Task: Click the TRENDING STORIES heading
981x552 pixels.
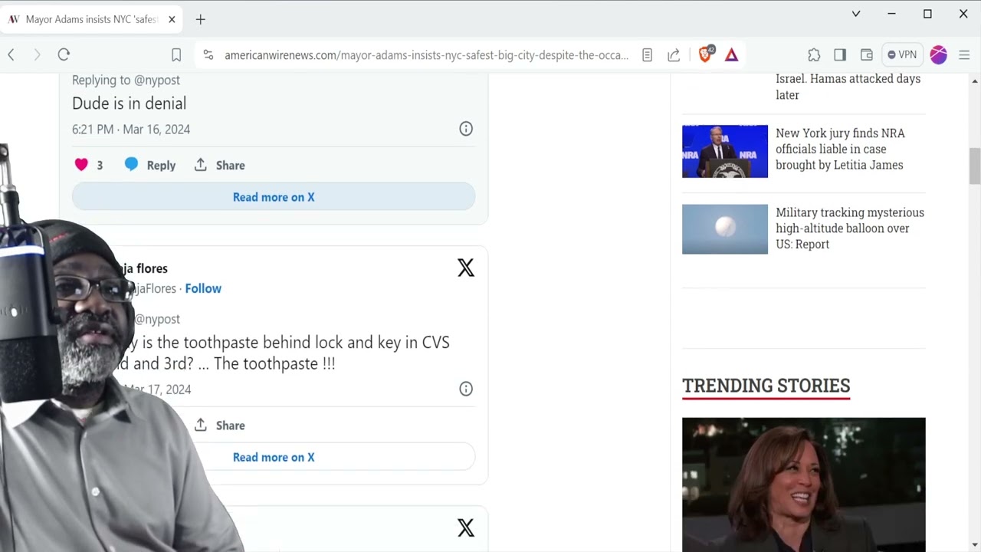Action: 766,386
